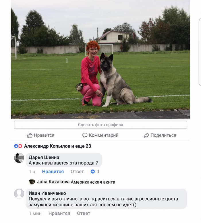Open Julia Kazakova's small avatar

(32, 182)
